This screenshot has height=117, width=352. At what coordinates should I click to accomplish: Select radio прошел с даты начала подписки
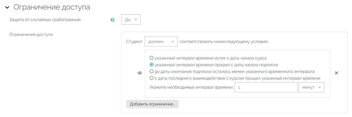click(x=152, y=65)
